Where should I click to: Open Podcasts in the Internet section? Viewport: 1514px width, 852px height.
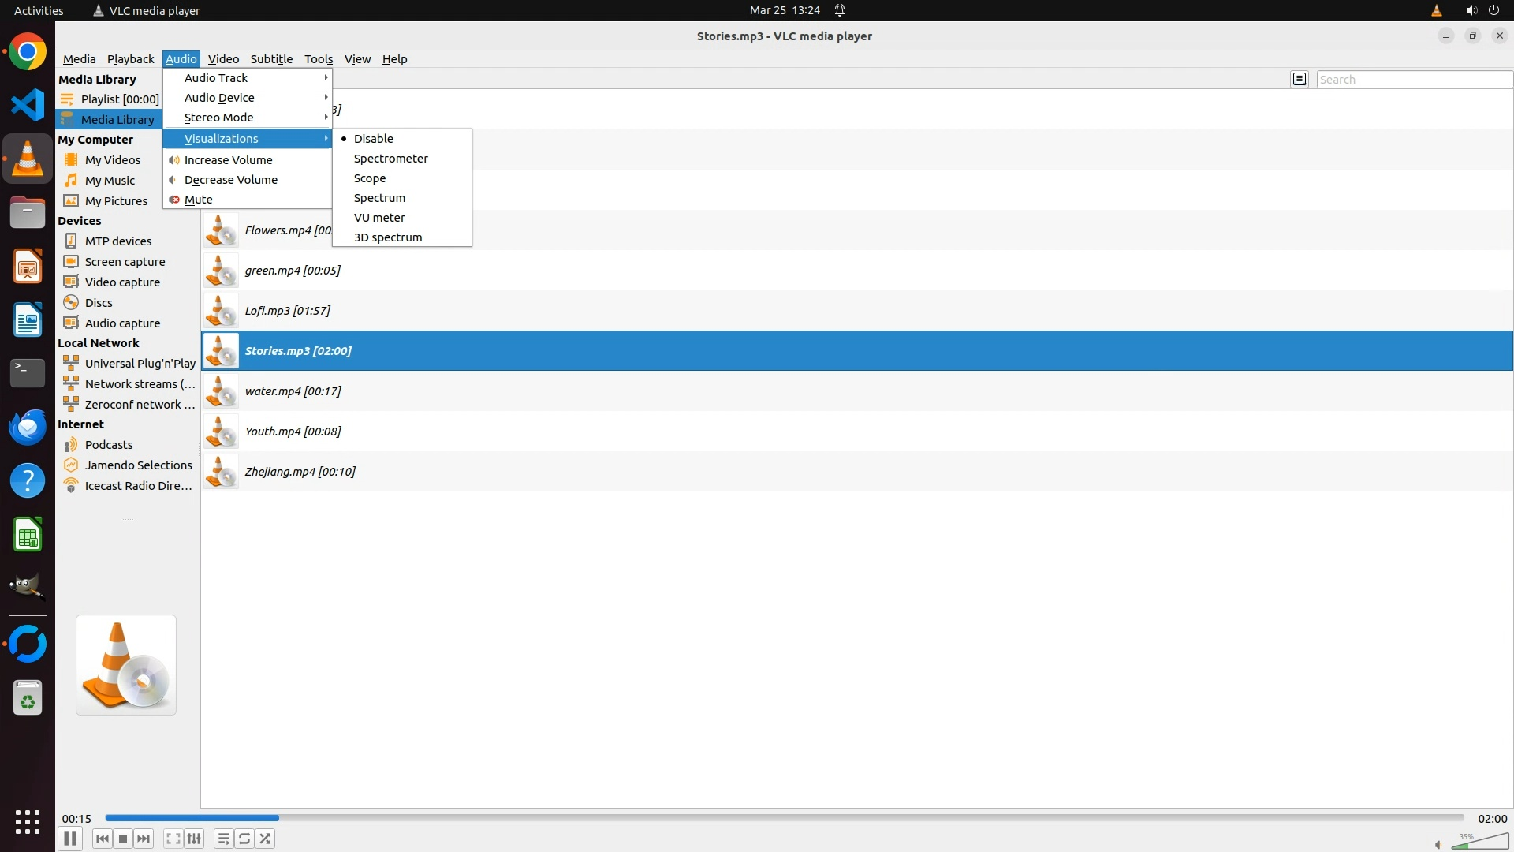tap(109, 445)
